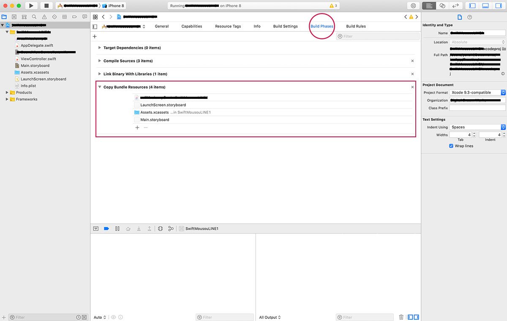This screenshot has height=321, width=507.
Task: Toggle the Wrap lines checkbox
Action: 451,146
